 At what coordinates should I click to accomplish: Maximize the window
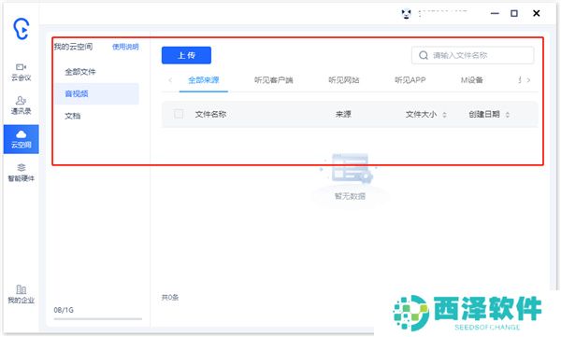click(514, 14)
